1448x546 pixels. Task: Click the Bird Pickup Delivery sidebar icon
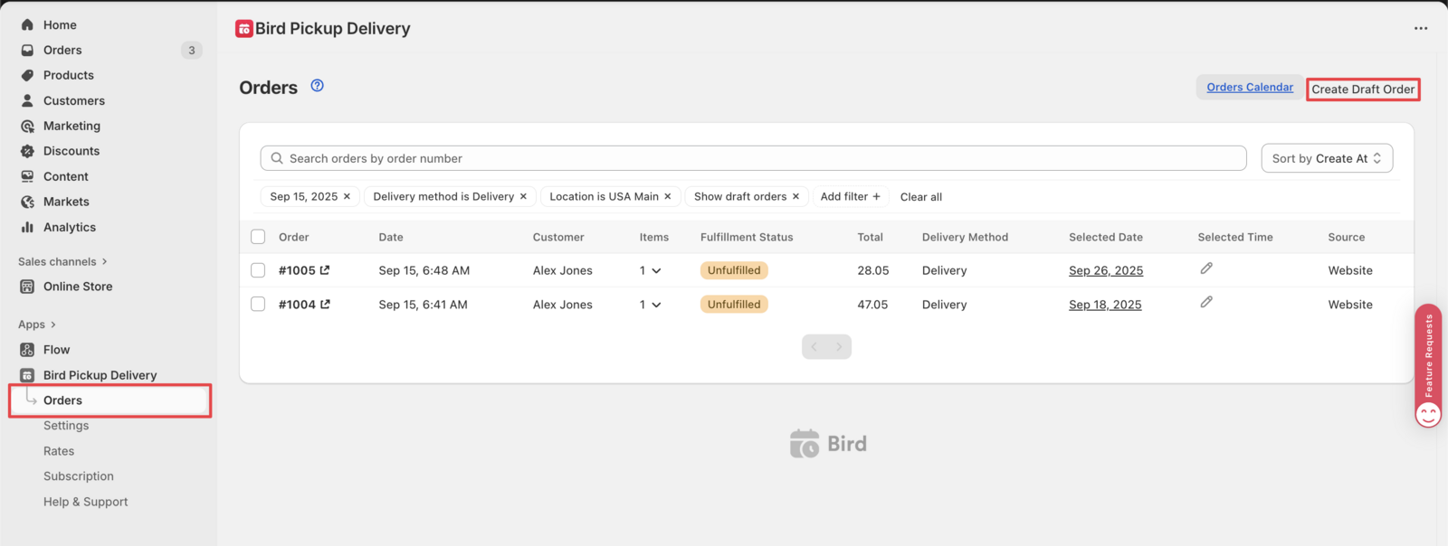pyautogui.click(x=27, y=375)
